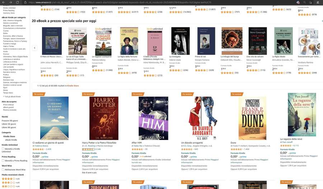Viewport: 323px width, 189px height.
Task: Open the Dune star rating
Action: (236, 149)
